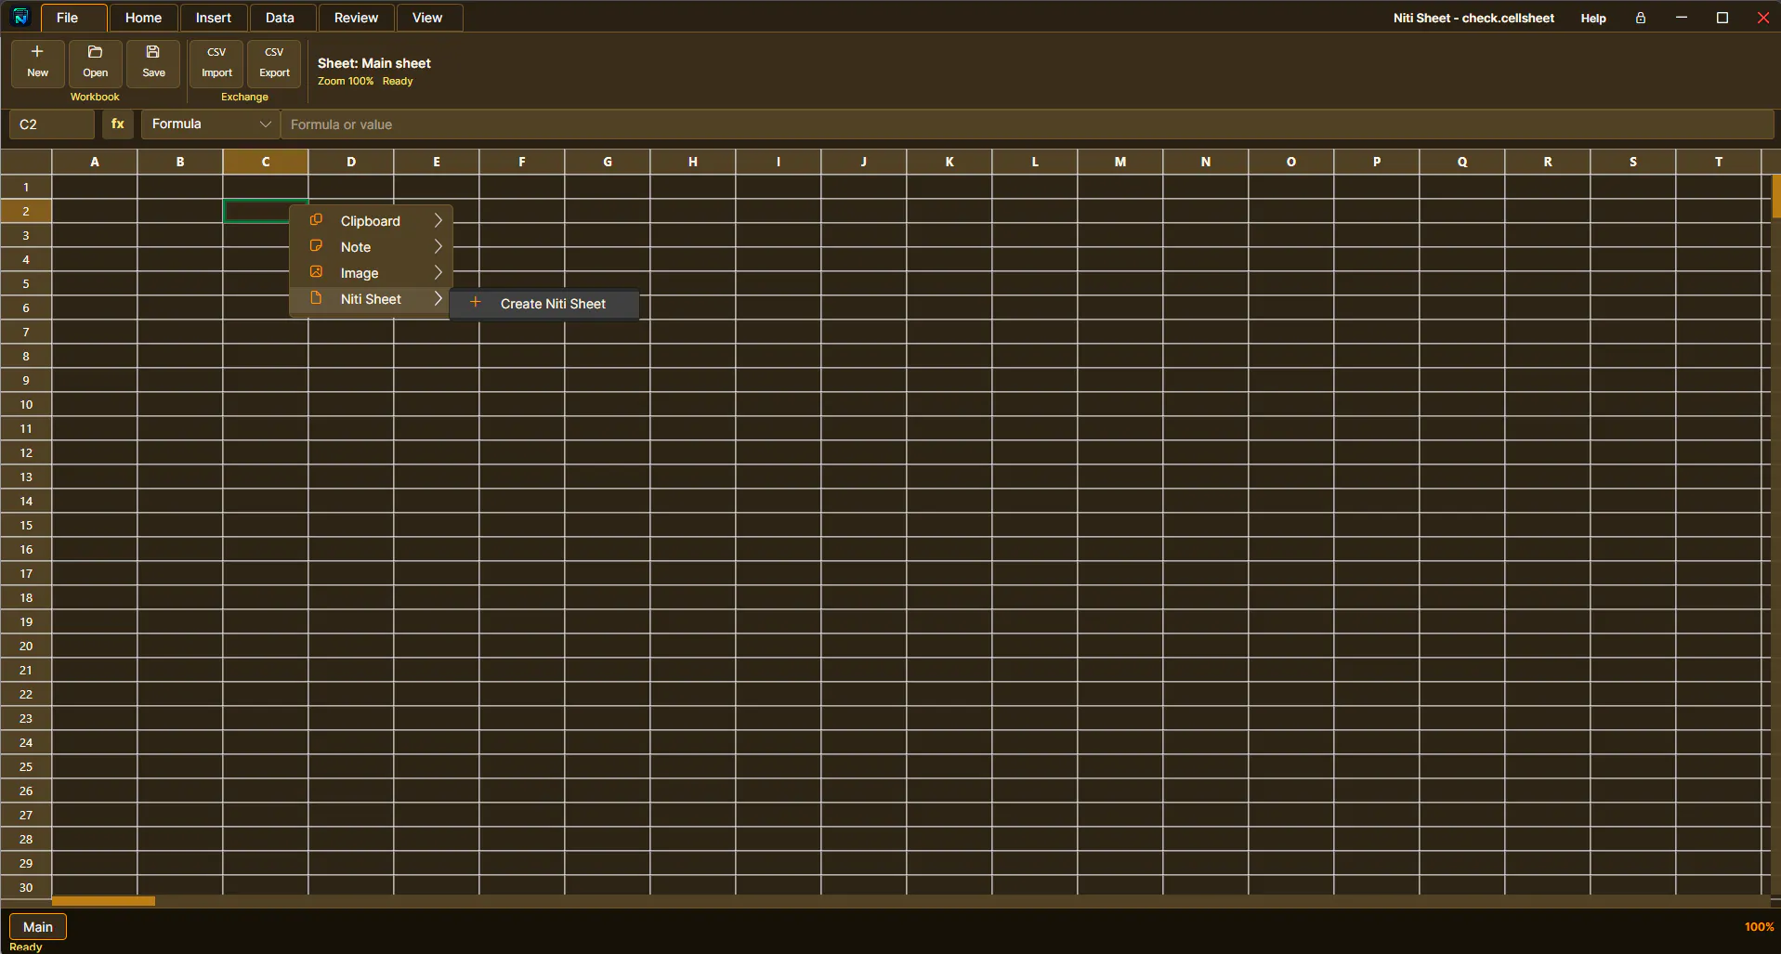
Task: Click the lock icon in title bar
Action: point(1641,18)
